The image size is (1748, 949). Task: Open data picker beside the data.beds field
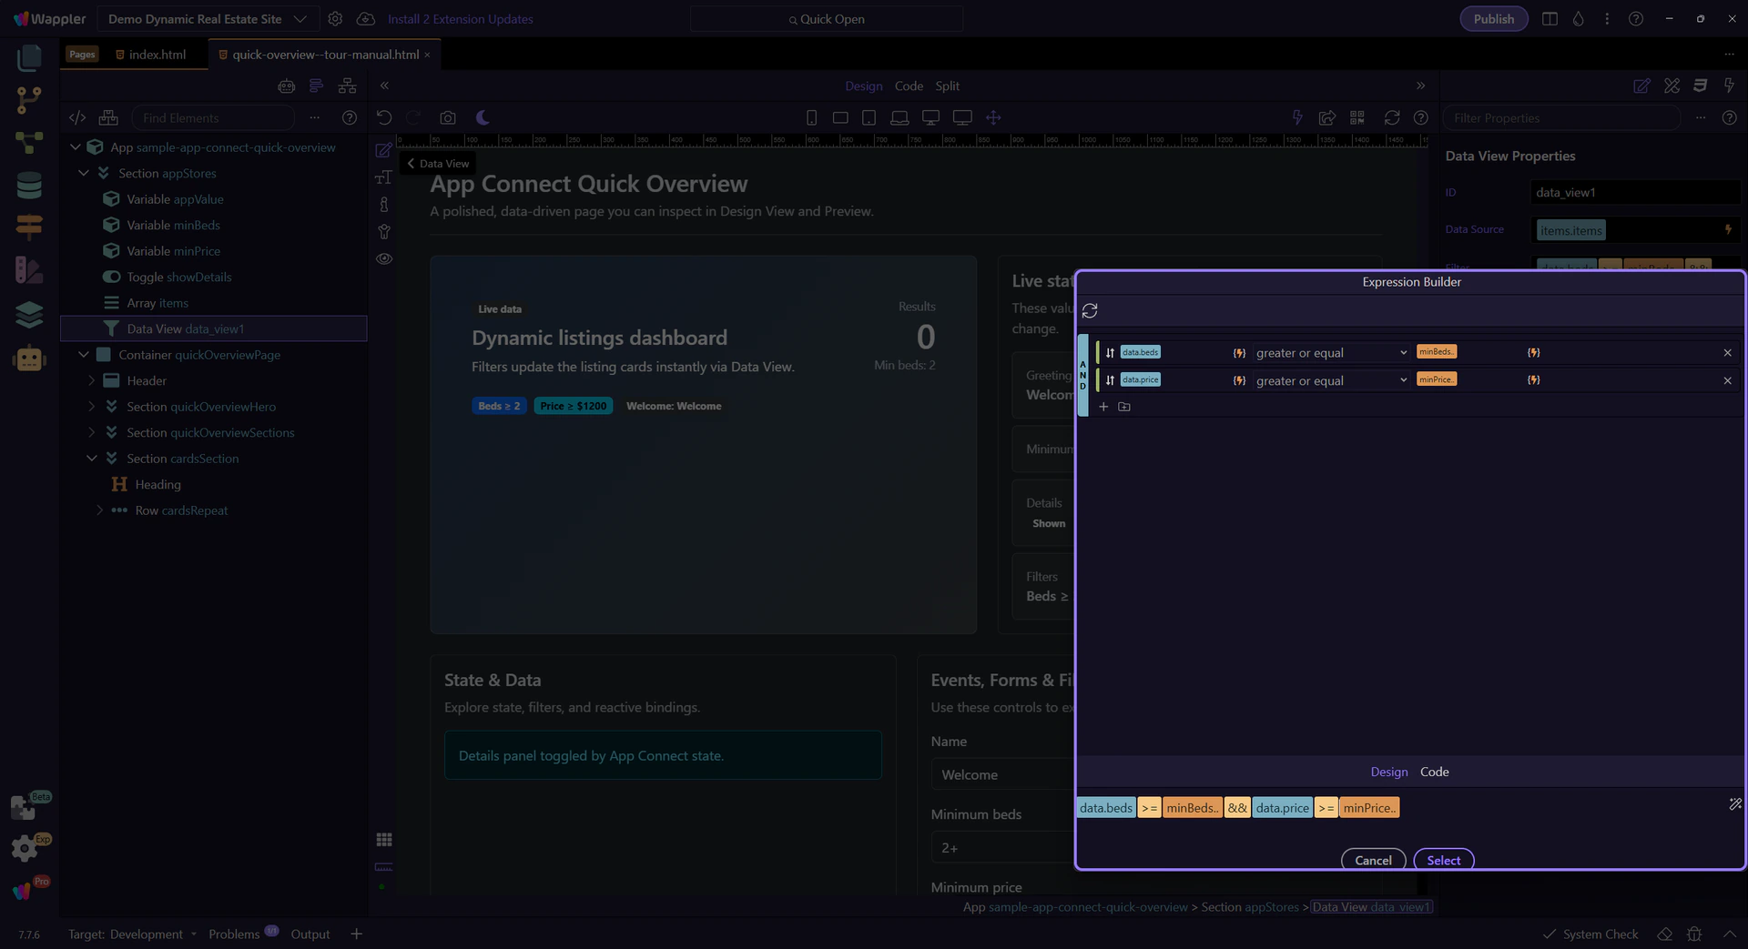1239,353
